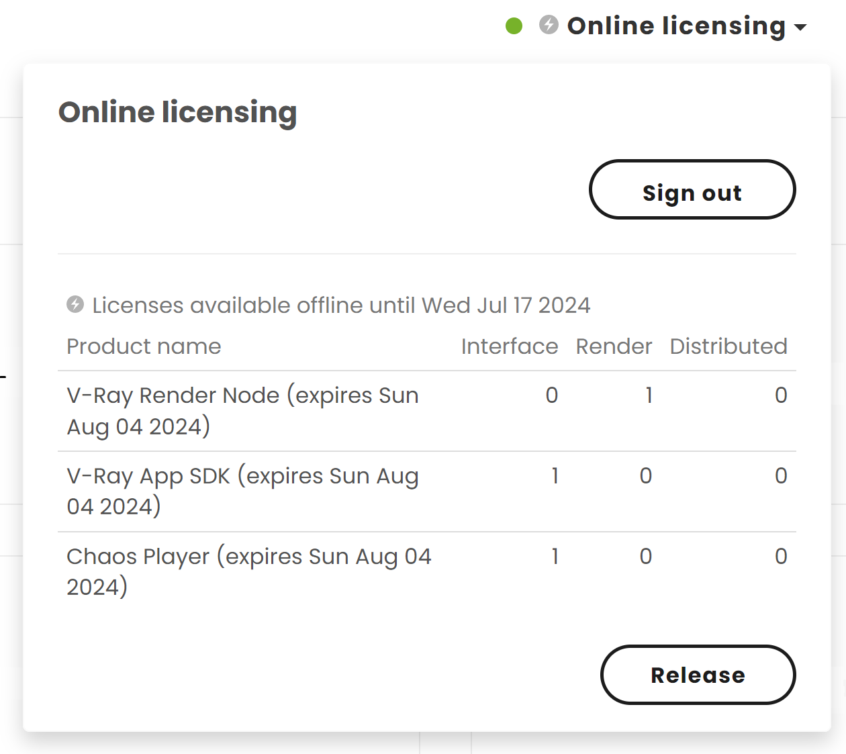Click the Distributed count 0 for V-Ray App SDK

tap(781, 476)
